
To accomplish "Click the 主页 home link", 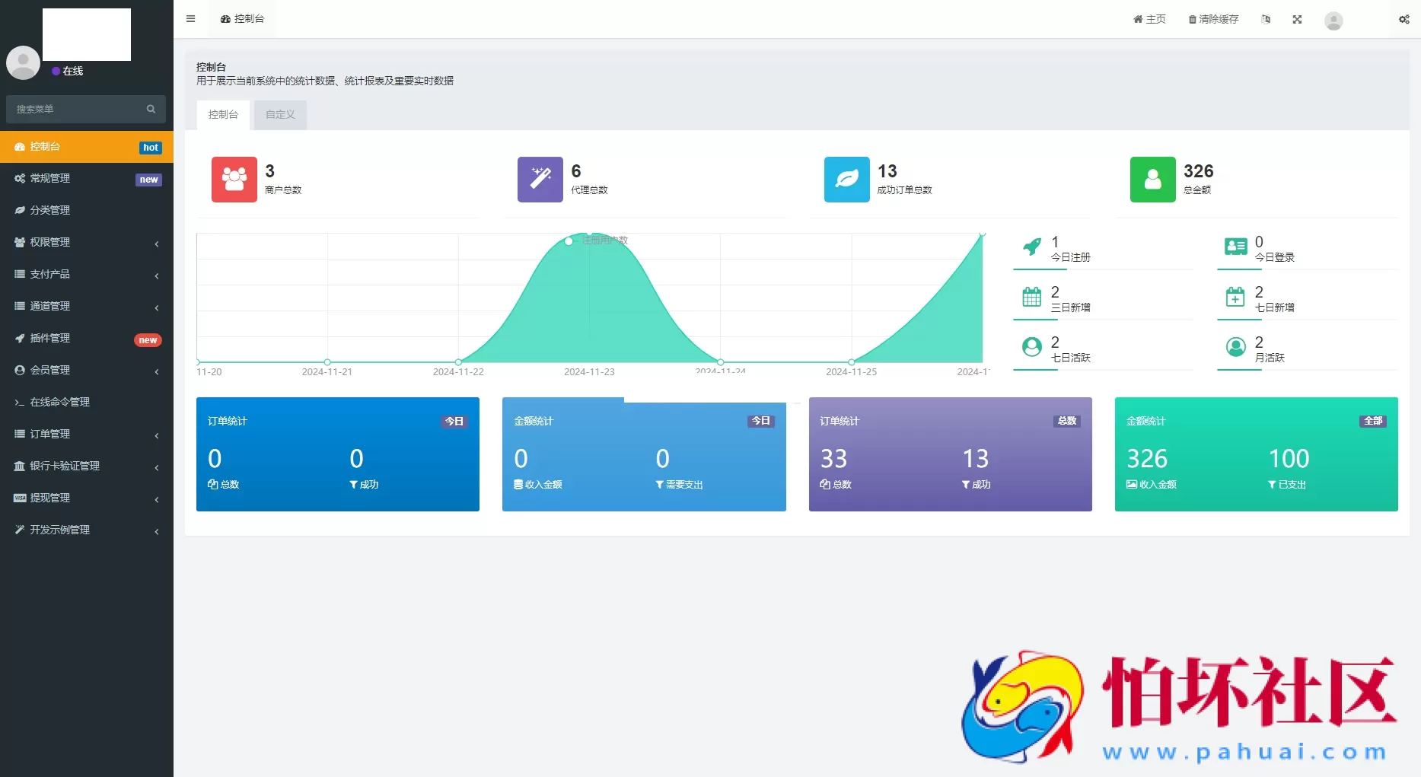I will click(1149, 20).
